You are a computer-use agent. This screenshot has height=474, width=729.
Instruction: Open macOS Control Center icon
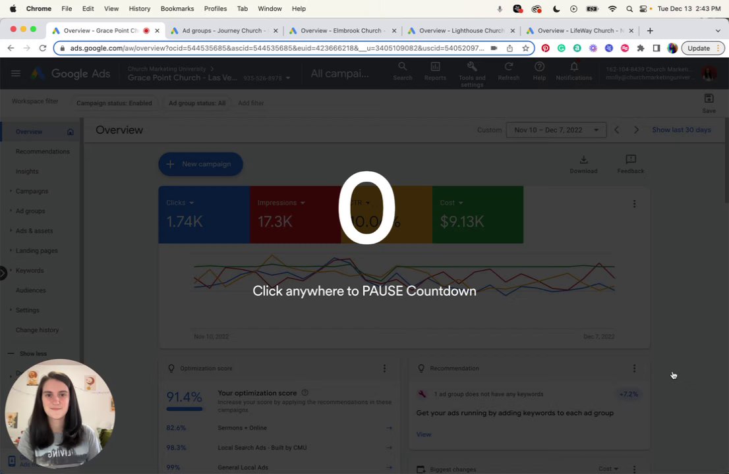point(643,9)
